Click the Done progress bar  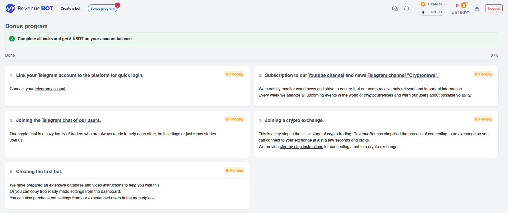pos(252,61)
